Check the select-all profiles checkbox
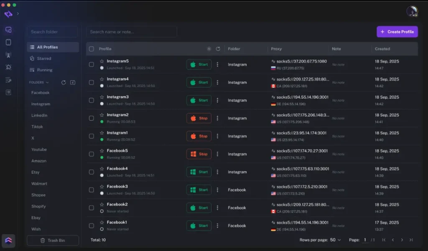The height and width of the screenshot is (251, 428). pyautogui.click(x=91, y=49)
